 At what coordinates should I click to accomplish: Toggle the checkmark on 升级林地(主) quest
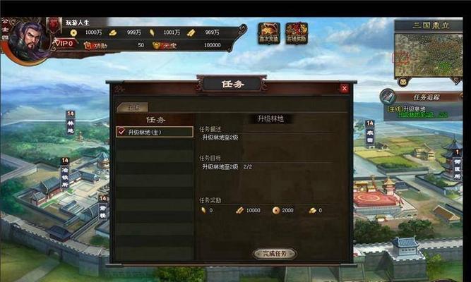121,132
